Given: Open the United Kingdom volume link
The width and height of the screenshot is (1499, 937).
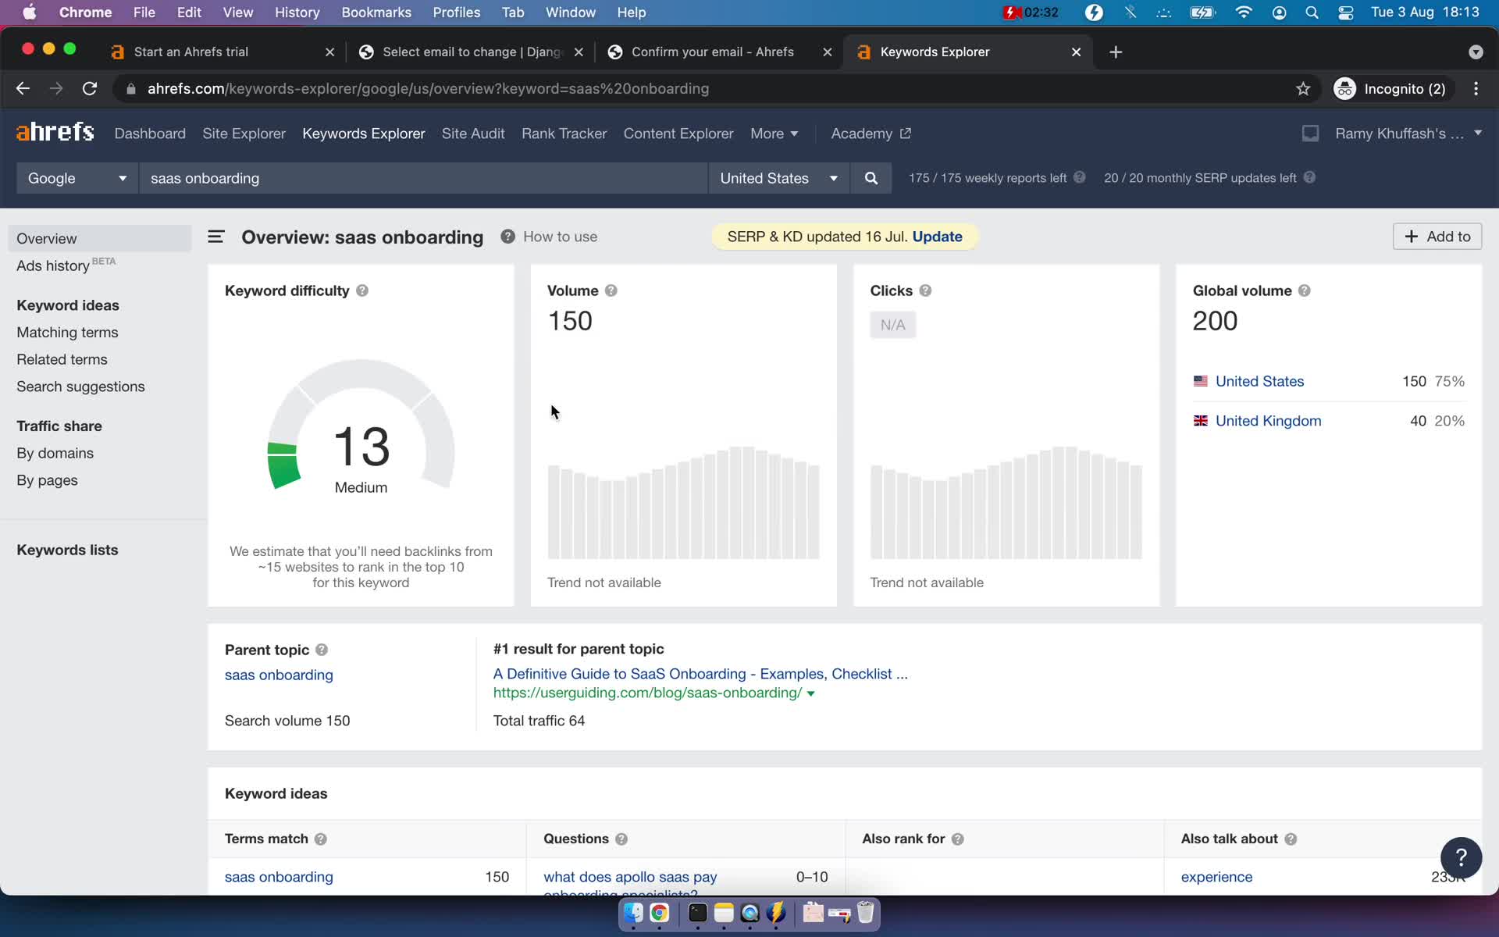Looking at the screenshot, I should 1268,421.
